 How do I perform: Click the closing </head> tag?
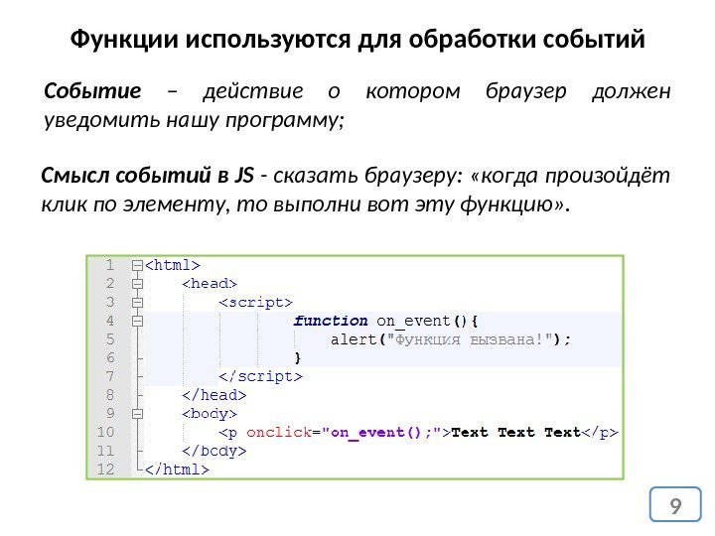point(214,395)
